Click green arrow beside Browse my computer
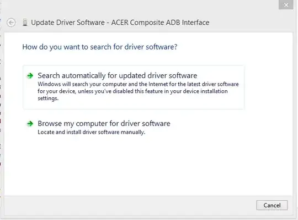Screen dimensions: 298x220 [30, 124]
